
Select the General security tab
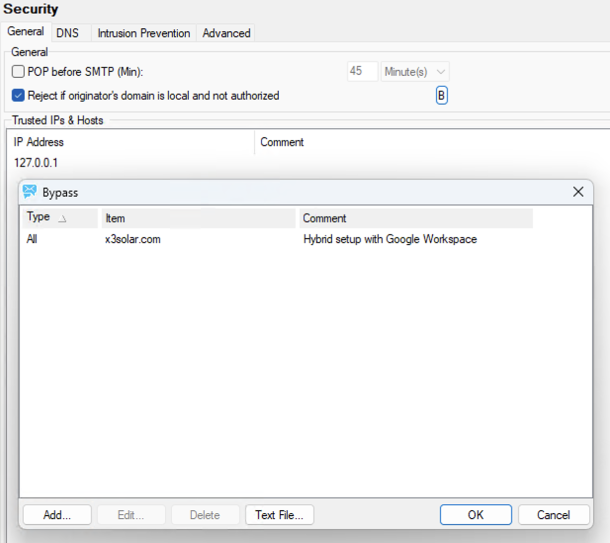[26, 32]
